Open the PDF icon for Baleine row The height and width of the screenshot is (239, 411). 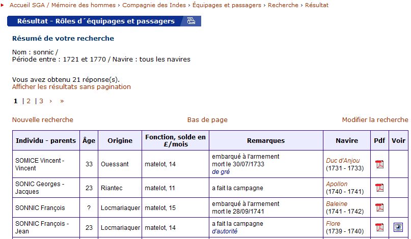point(379,207)
